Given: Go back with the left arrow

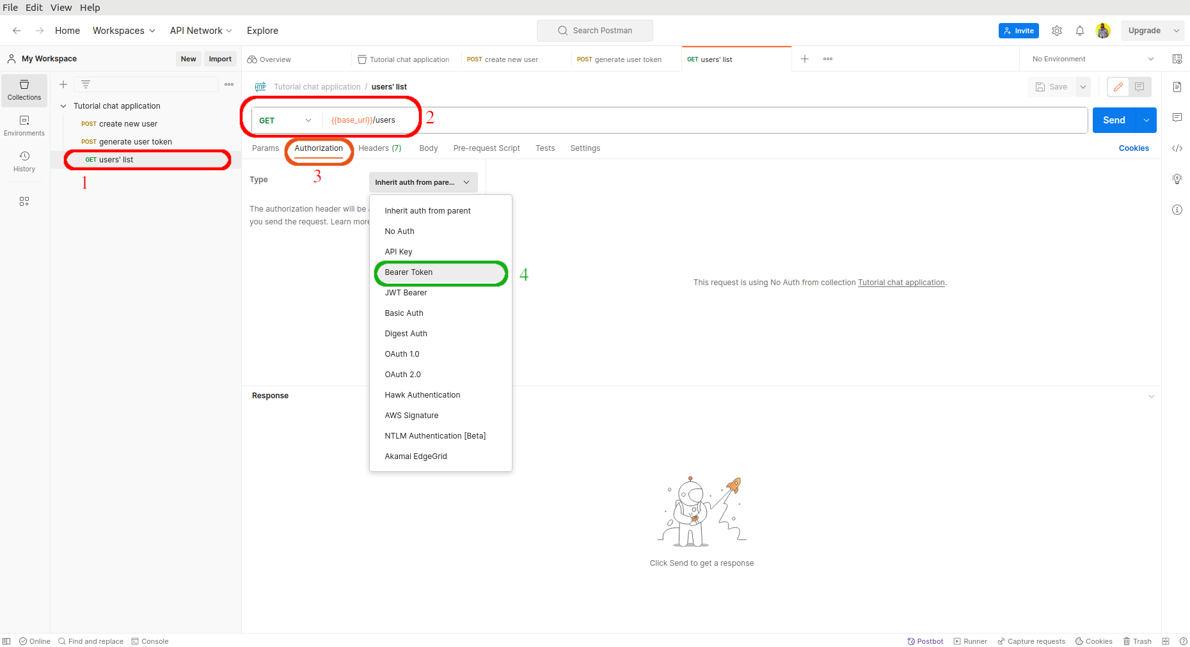Looking at the screenshot, I should coord(17,31).
